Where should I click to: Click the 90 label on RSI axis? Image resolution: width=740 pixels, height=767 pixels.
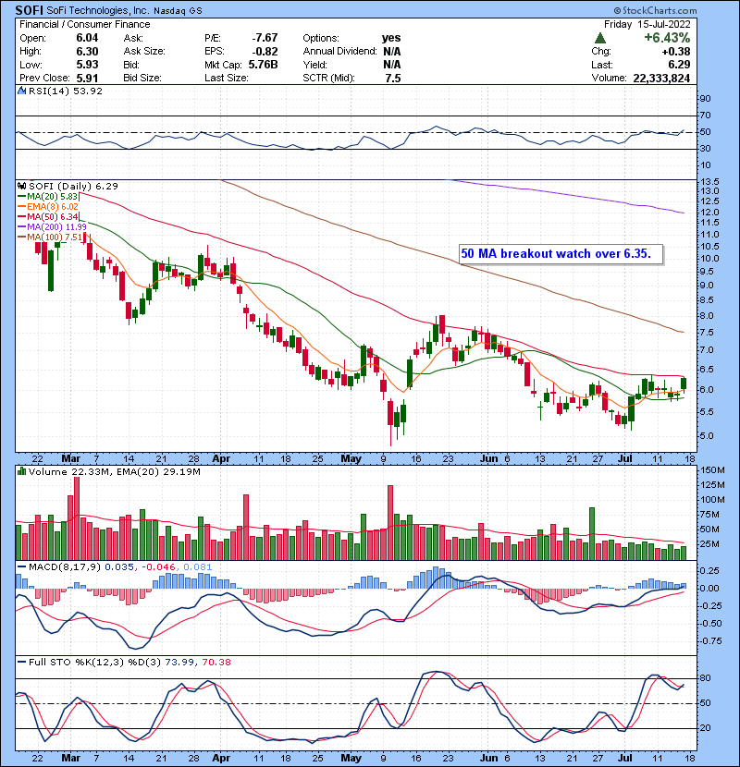point(705,99)
